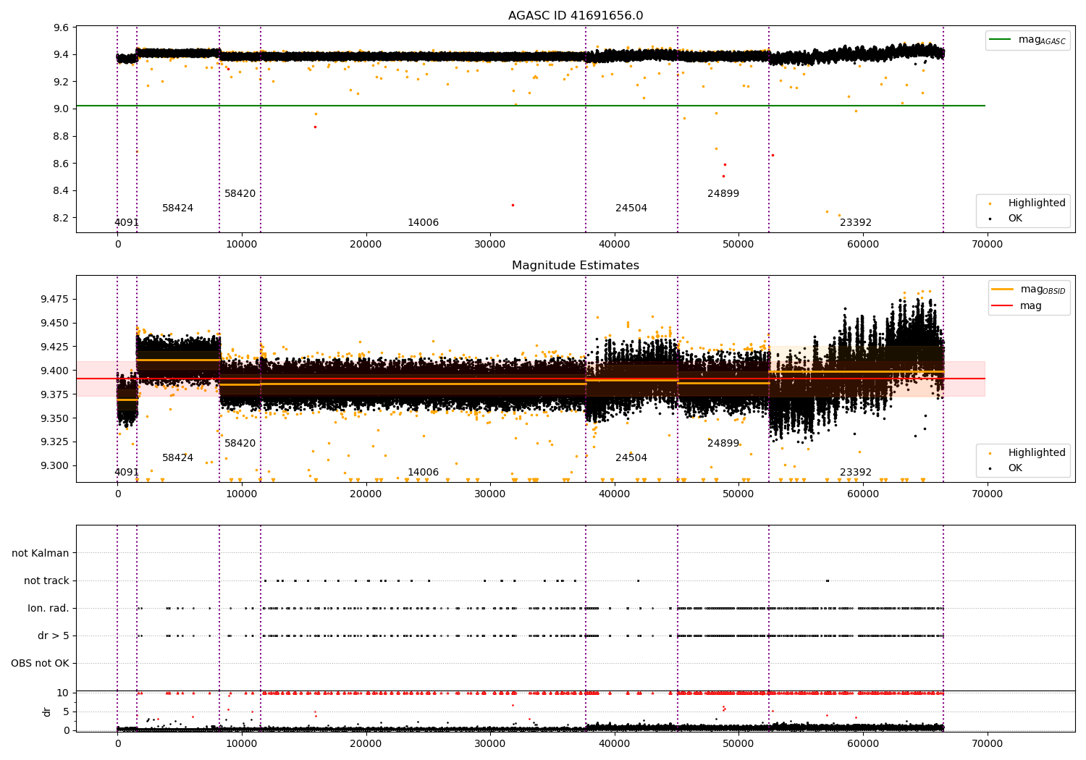Click the 'dr > 5' axis label
This screenshot has height=760, width=1086.
pyautogui.click(x=54, y=636)
